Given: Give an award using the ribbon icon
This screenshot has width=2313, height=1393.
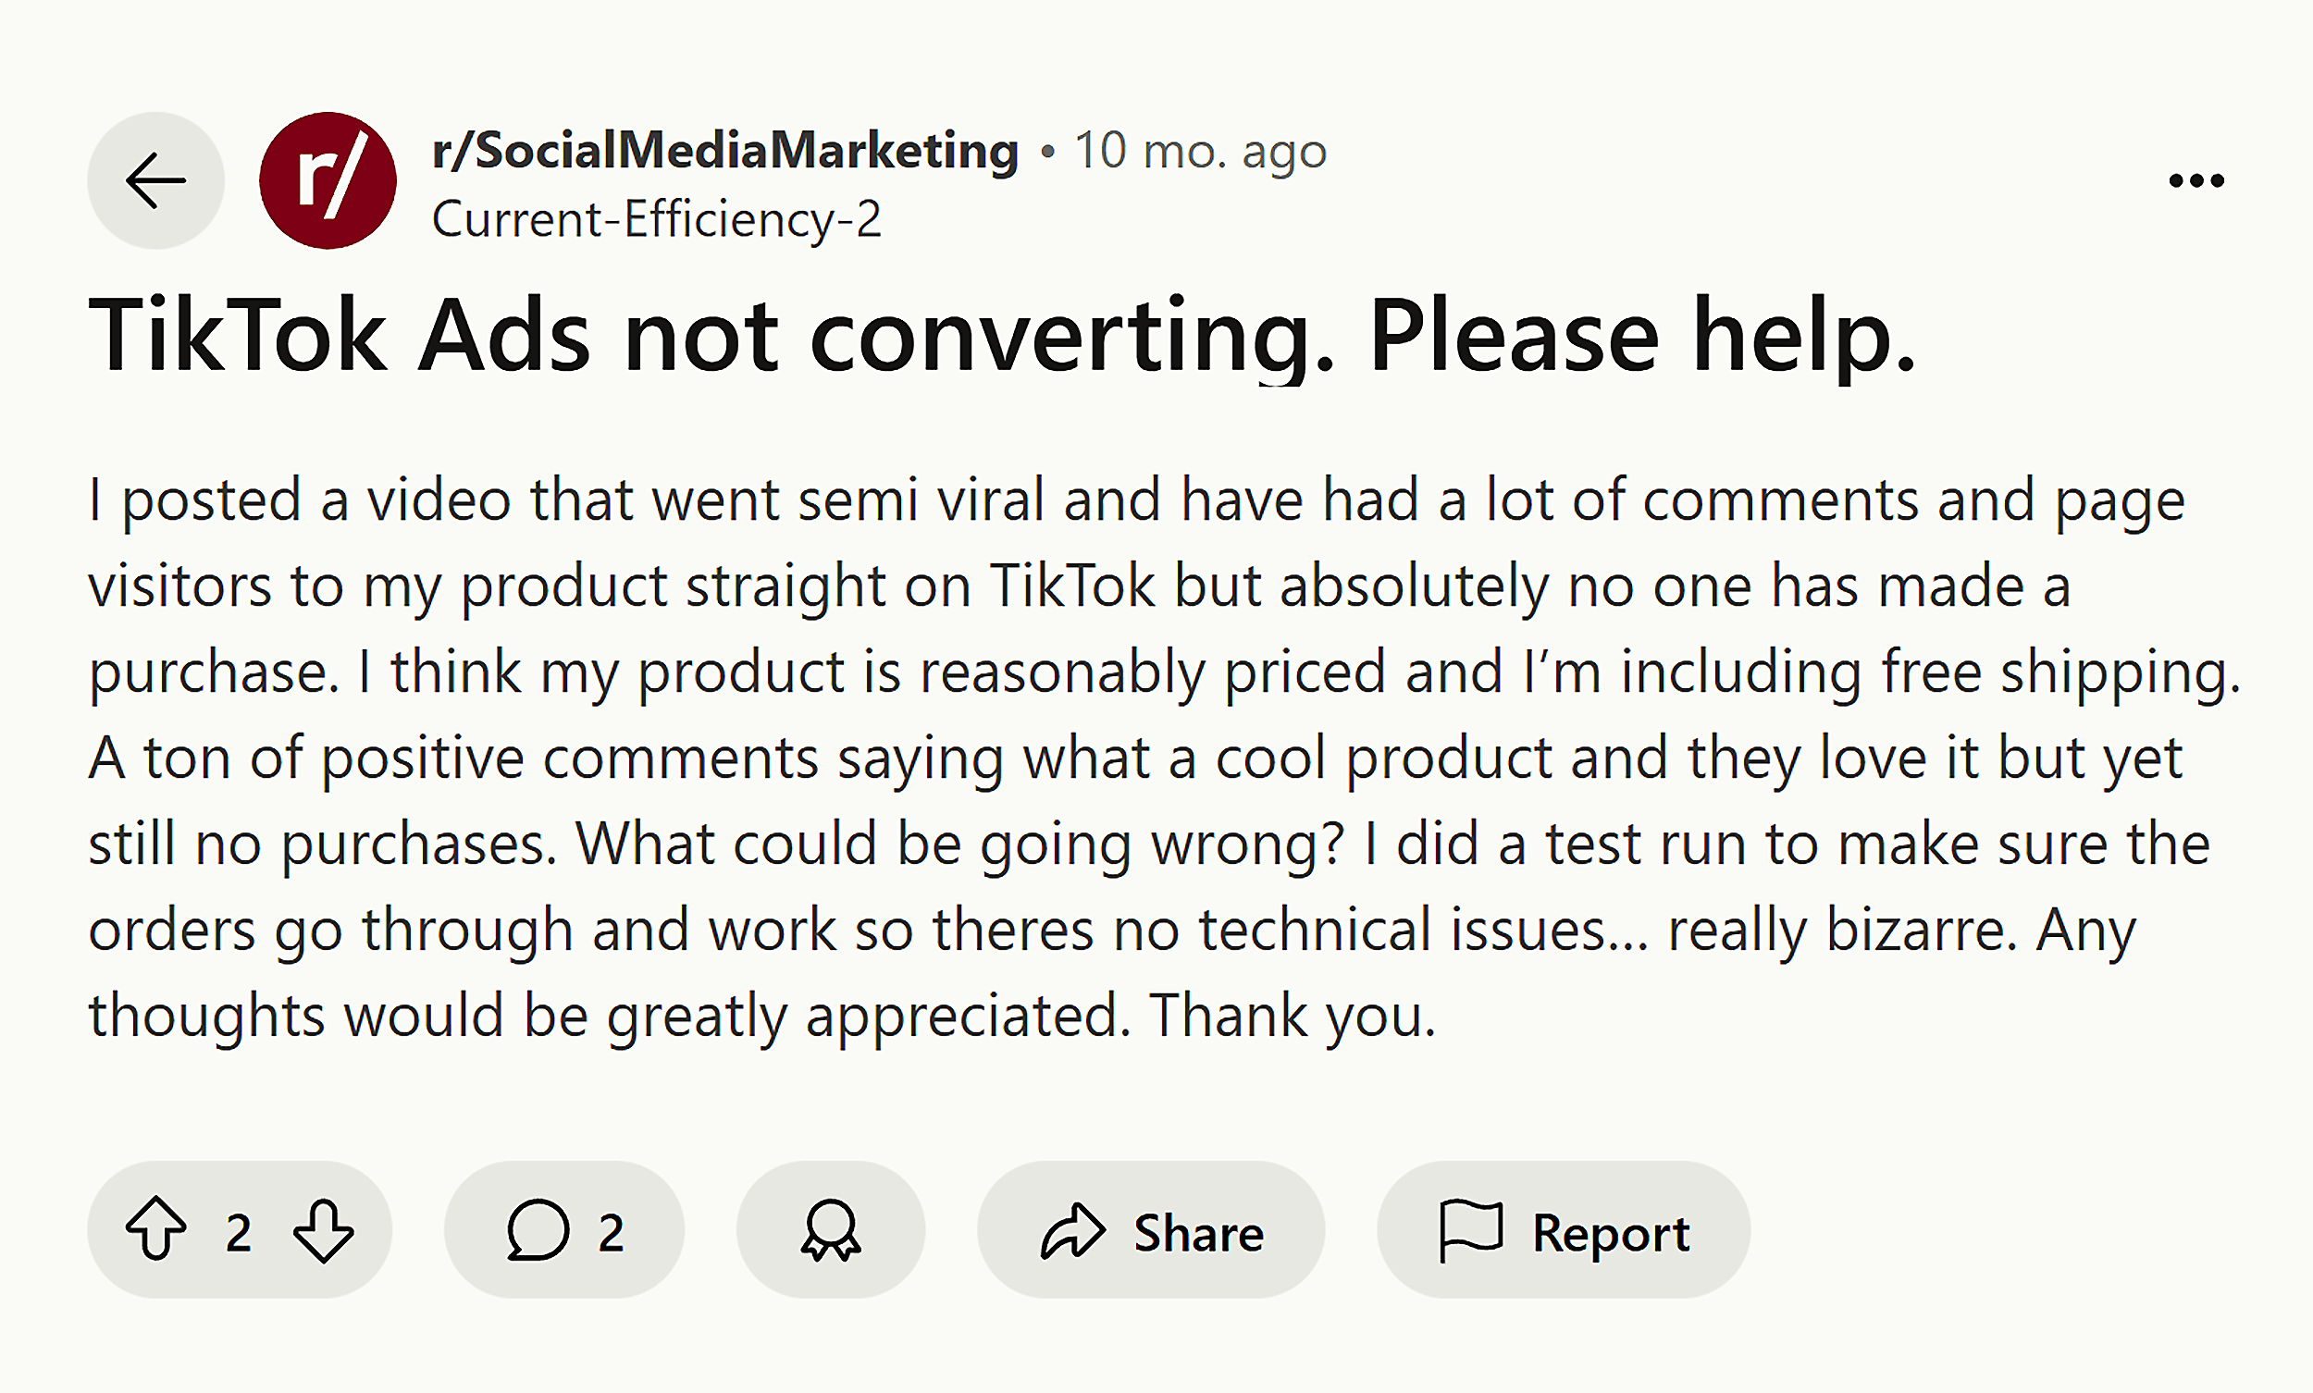Looking at the screenshot, I should pos(831,1229).
